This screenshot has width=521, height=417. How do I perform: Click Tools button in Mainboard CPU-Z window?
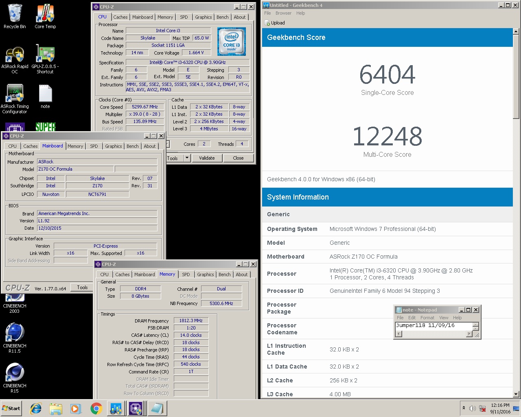(83, 288)
